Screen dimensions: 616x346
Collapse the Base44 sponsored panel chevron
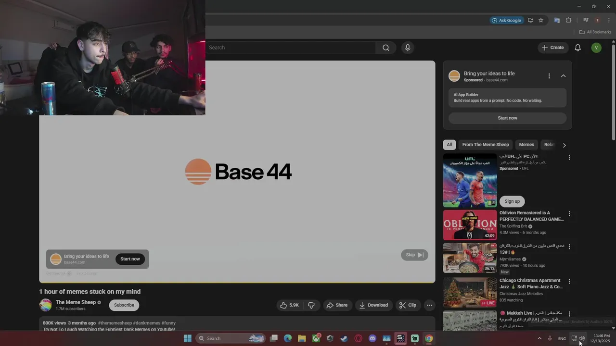click(563, 76)
